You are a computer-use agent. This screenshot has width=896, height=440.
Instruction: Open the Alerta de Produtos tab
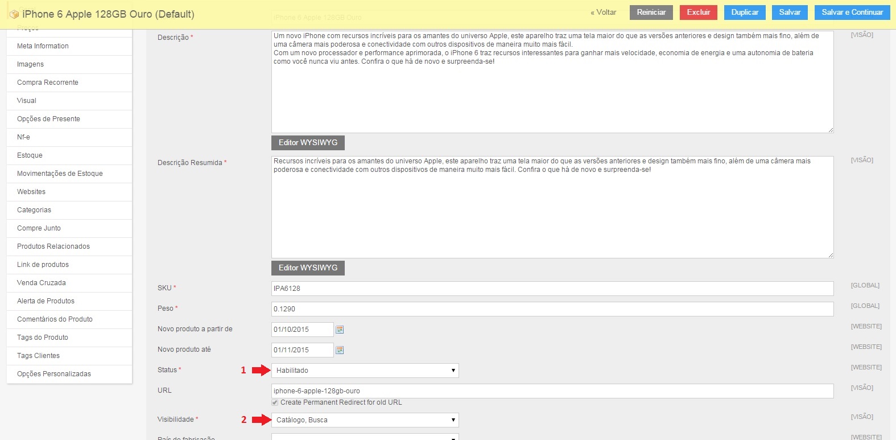click(x=69, y=301)
